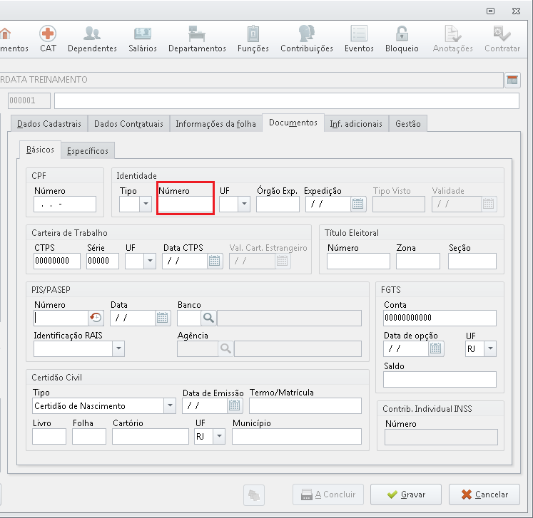Open Contribuições toolbar icon
The height and width of the screenshot is (518, 533).
pos(307,38)
